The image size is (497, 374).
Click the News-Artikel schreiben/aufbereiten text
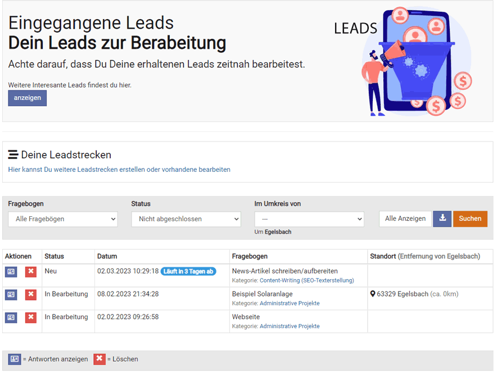click(285, 271)
